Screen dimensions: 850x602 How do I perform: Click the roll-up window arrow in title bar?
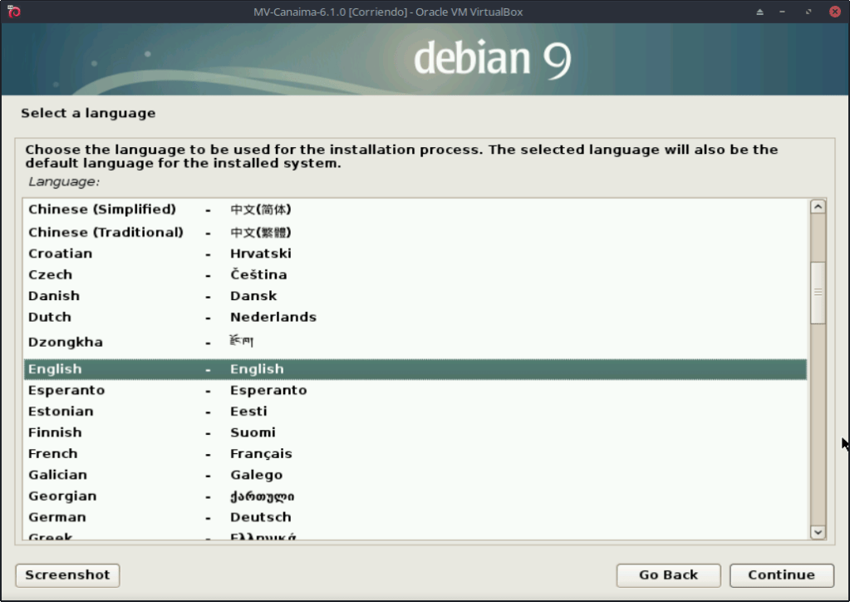(x=759, y=12)
